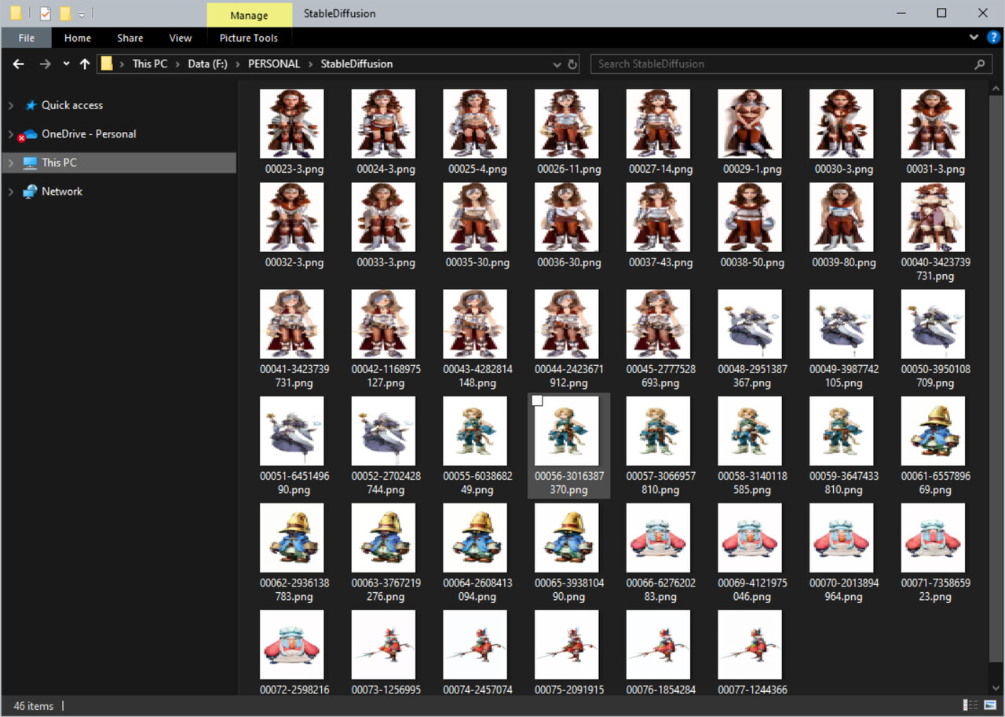Refresh the StableDiffusion folder view
The image size is (1005, 717).
coord(572,64)
